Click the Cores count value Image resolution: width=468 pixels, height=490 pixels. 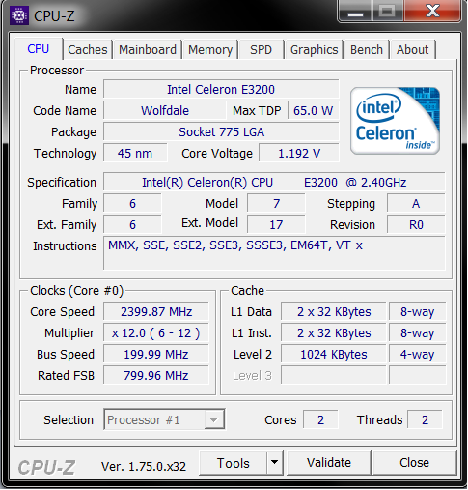[320, 419]
